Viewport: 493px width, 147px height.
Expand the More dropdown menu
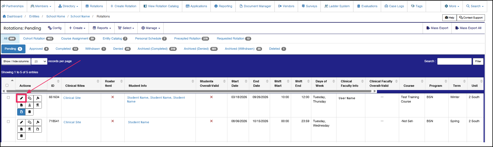click(452, 6)
